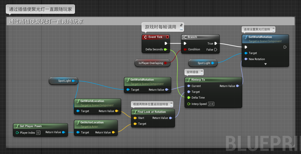Click Get Player Pawn Player Index pin
The image size is (301, 154).
[17, 133]
